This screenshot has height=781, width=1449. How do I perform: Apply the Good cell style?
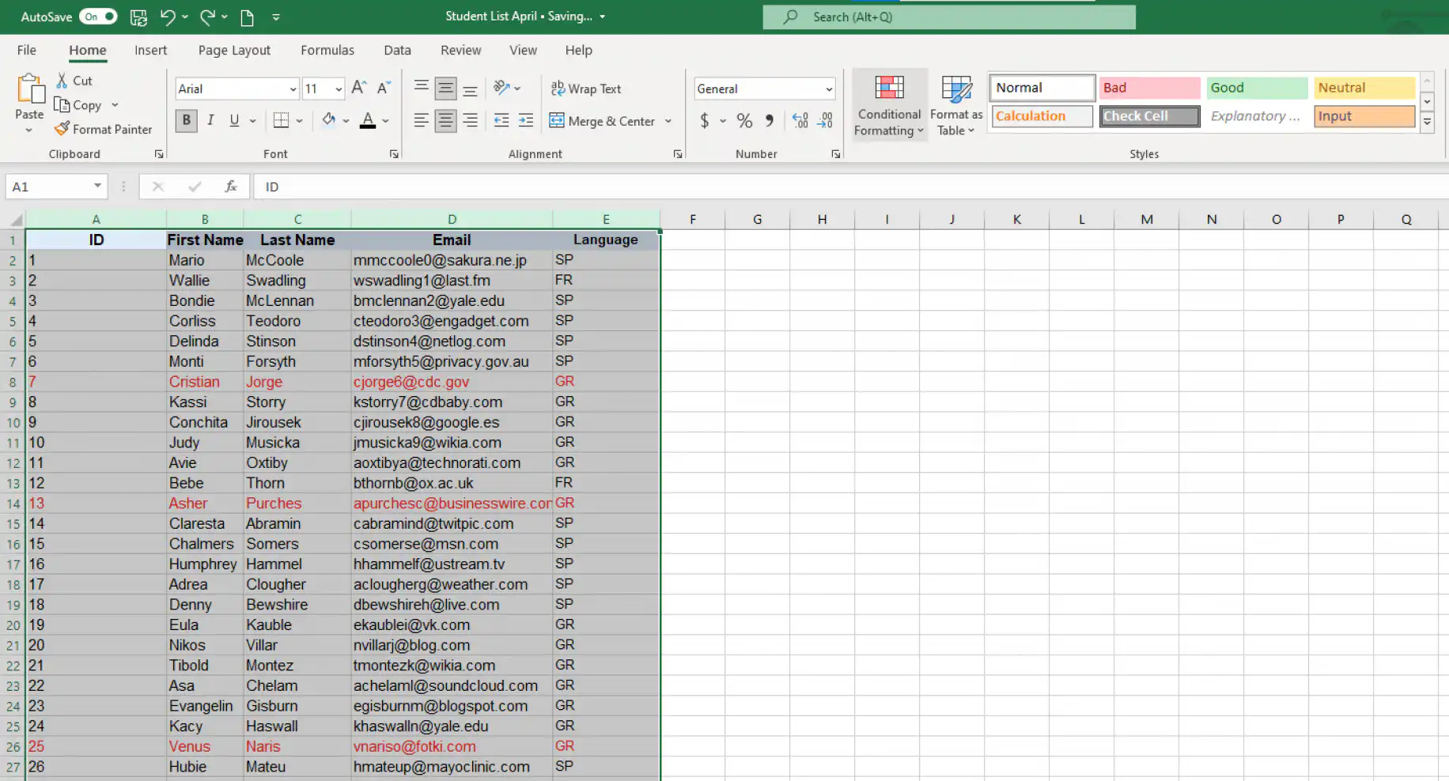(x=1257, y=88)
